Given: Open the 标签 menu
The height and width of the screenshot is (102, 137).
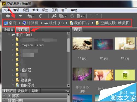Looking at the screenshot, I should (x=45, y=10).
